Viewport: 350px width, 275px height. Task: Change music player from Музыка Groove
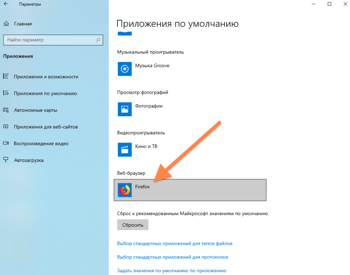tap(152, 66)
